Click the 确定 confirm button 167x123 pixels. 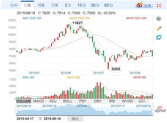click(75, 119)
